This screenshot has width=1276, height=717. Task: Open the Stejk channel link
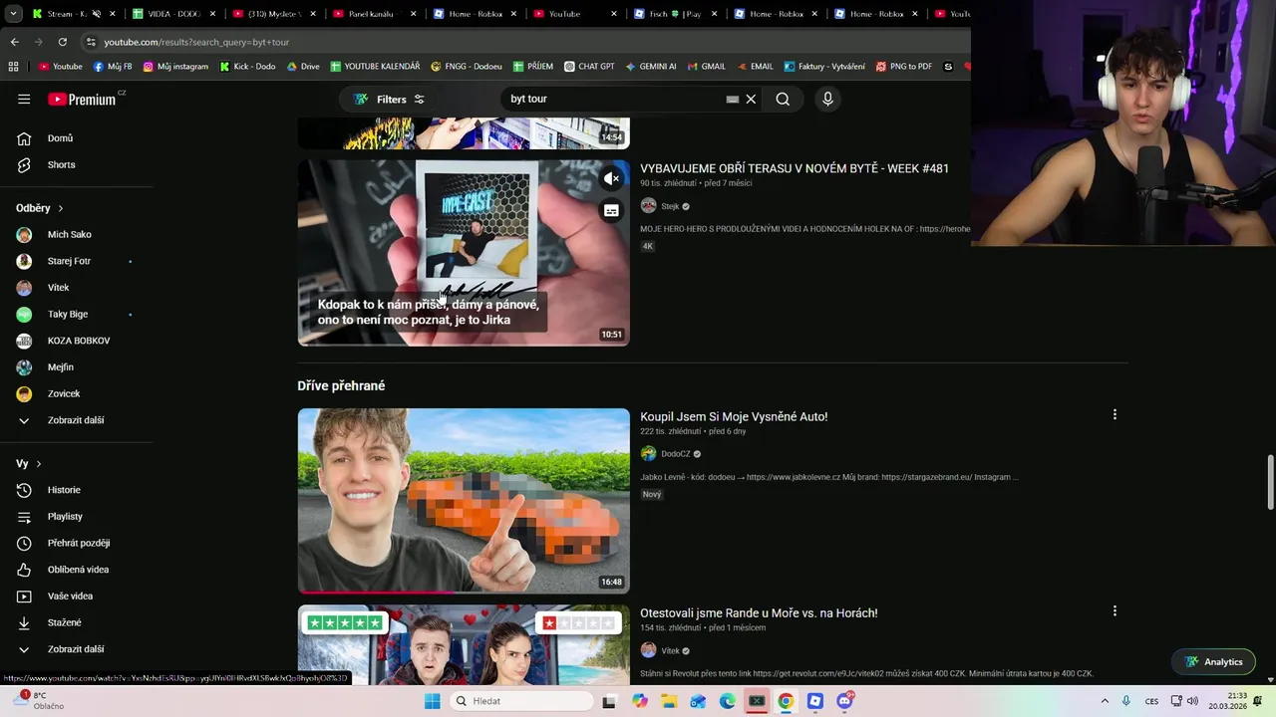670,206
